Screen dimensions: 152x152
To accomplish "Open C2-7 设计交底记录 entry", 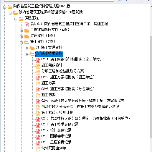I will [56, 130].
